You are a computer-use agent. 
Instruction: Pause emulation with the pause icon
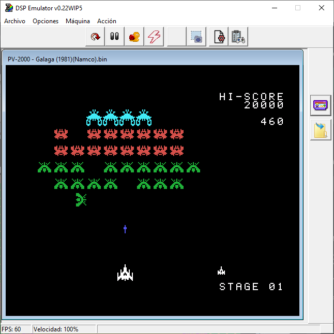coord(115,37)
